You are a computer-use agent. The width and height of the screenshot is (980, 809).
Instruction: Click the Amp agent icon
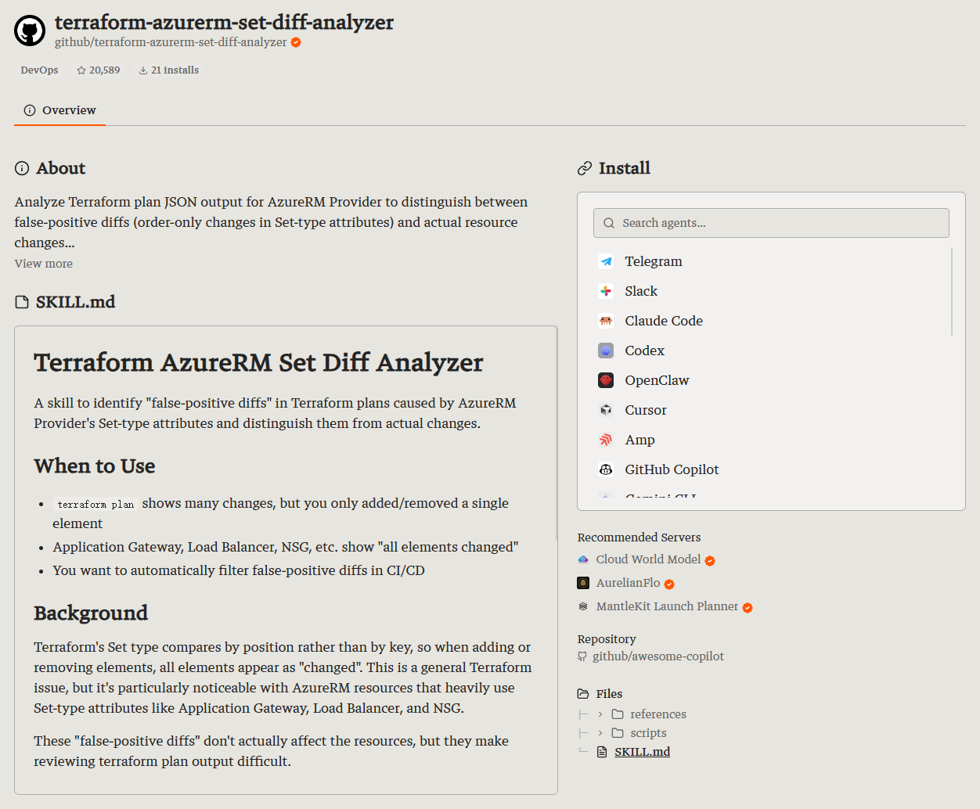[x=606, y=440]
